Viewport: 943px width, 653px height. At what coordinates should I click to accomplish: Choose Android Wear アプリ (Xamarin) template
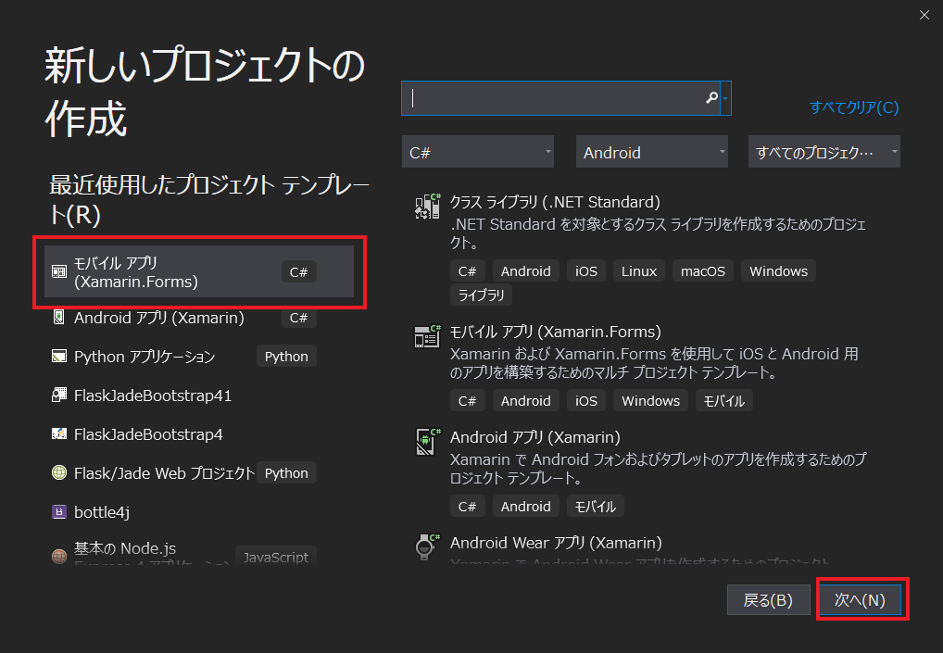(556, 543)
